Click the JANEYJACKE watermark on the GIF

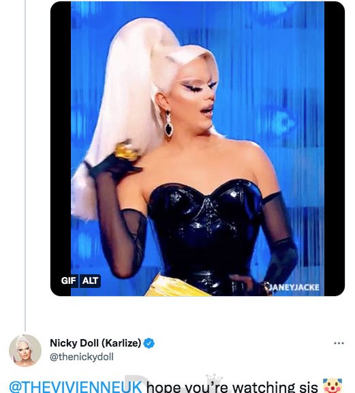292,287
